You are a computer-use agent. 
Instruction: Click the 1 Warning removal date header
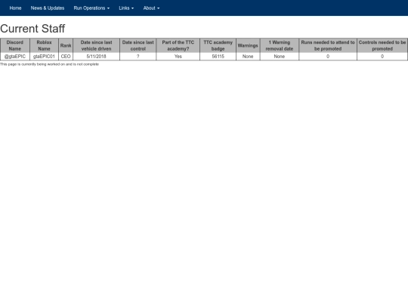(280, 45)
